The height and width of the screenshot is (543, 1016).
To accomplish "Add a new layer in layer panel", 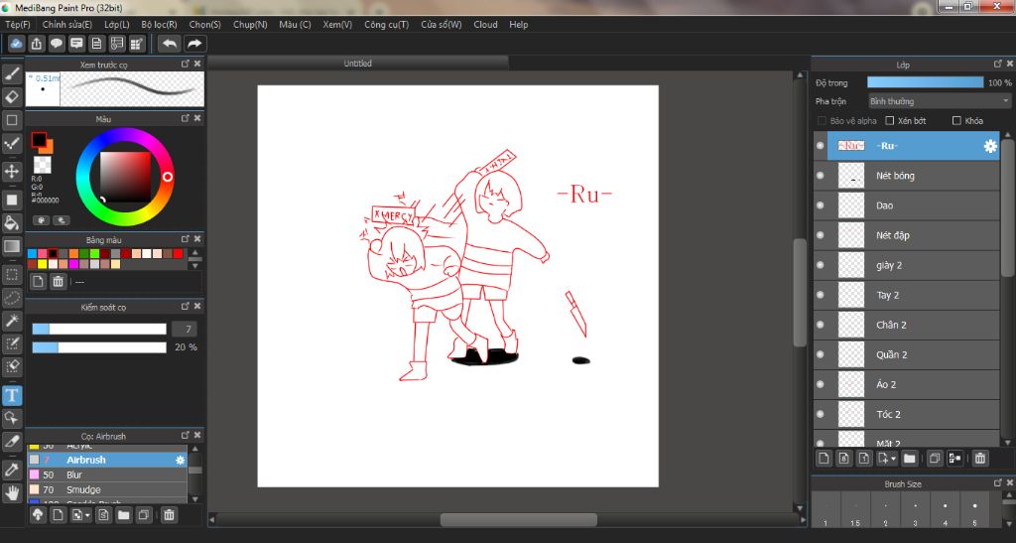I will tap(824, 458).
